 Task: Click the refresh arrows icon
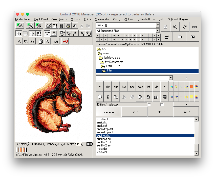(x=185, y=27)
